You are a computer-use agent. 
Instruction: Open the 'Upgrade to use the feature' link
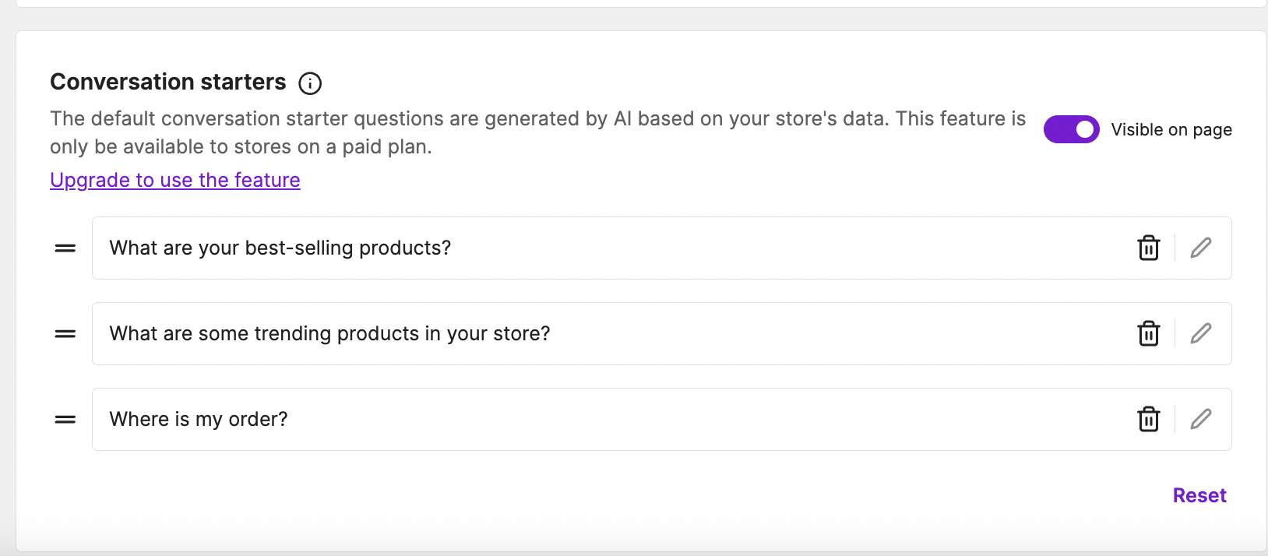point(175,180)
